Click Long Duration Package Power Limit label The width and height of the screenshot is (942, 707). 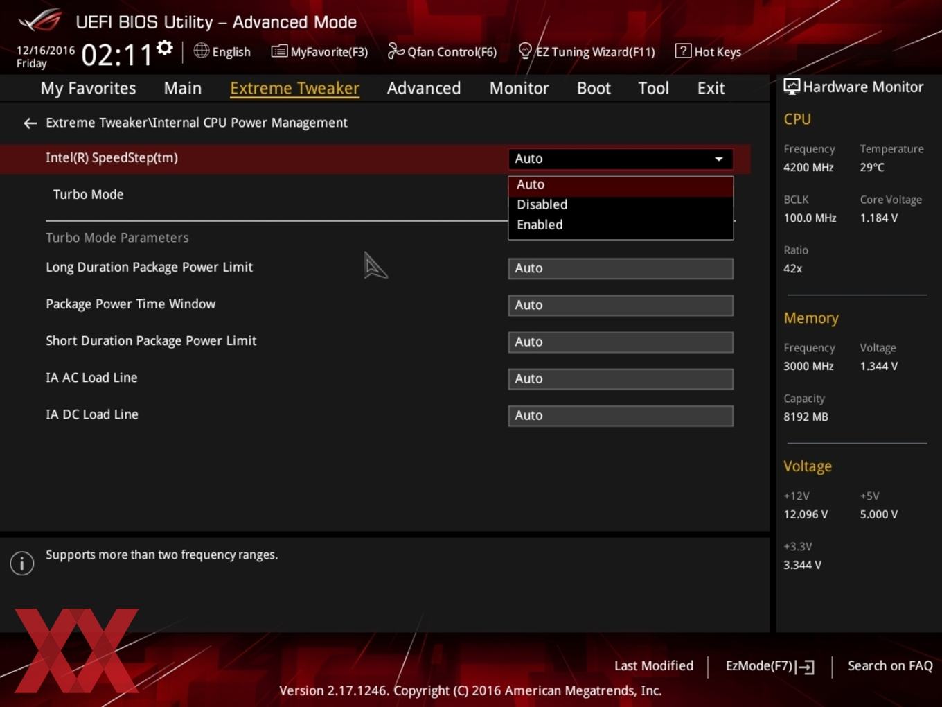tap(149, 268)
